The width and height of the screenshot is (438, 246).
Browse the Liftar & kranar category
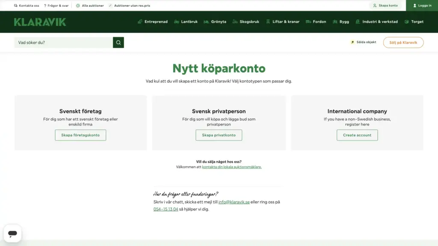(282, 22)
